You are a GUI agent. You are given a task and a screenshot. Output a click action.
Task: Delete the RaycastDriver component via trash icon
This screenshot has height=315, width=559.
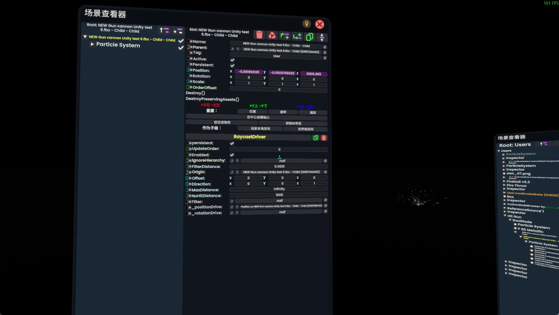click(324, 138)
